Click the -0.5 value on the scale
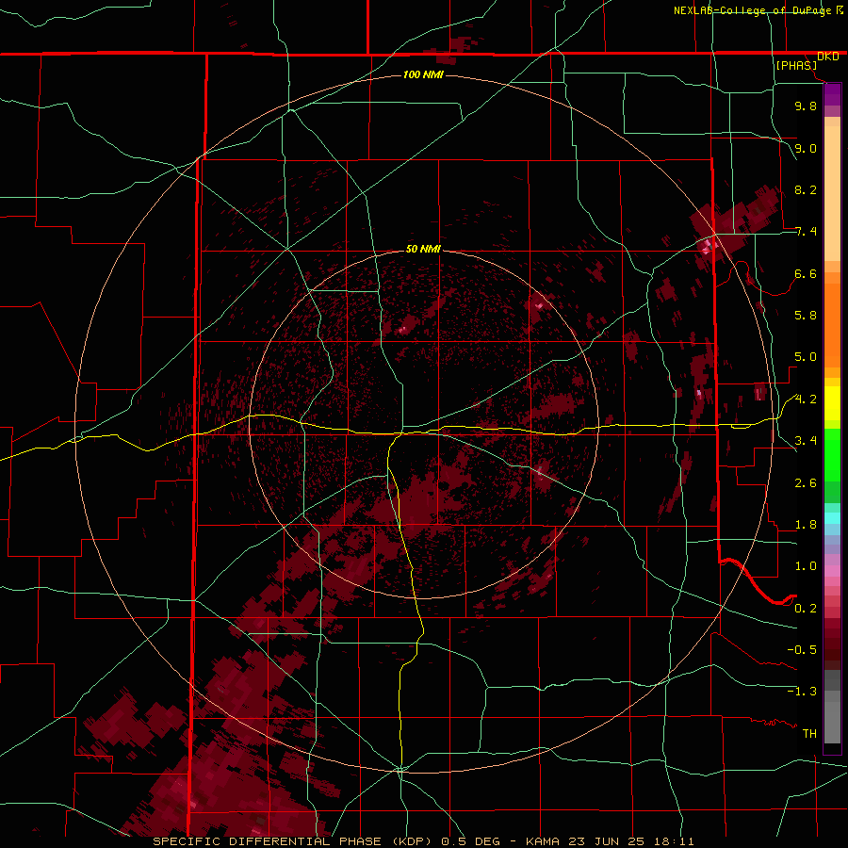The image size is (848, 848). click(802, 650)
